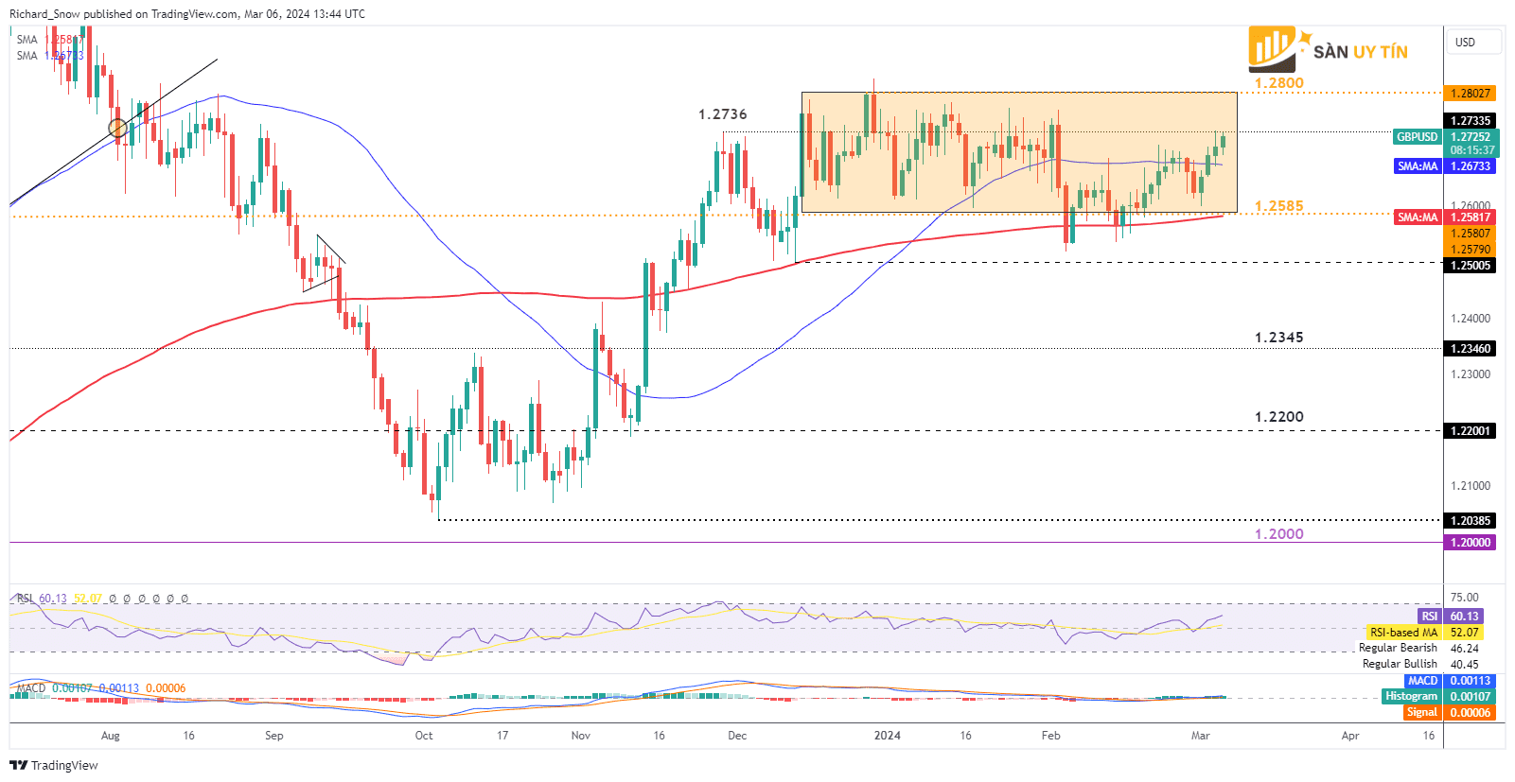Click the orange 1.2585 level annotation
Image resolution: width=1515 pixels, height=782 pixels.
pyautogui.click(x=1279, y=206)
